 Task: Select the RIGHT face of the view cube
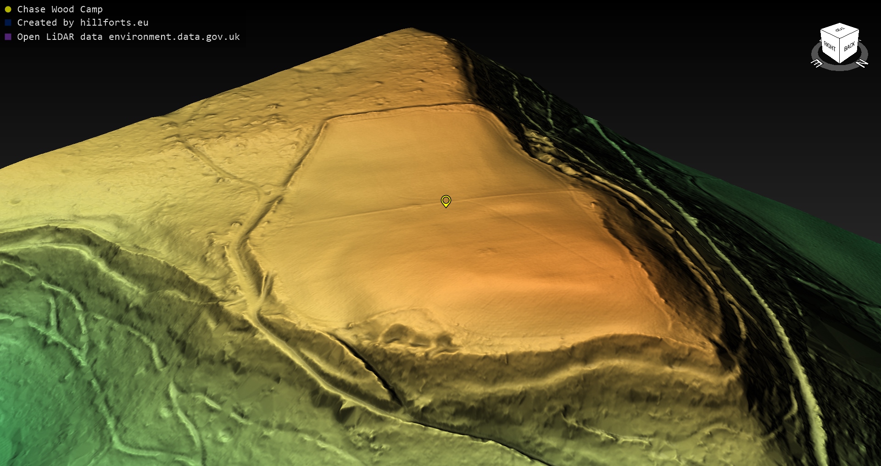(x=830, y=46)
